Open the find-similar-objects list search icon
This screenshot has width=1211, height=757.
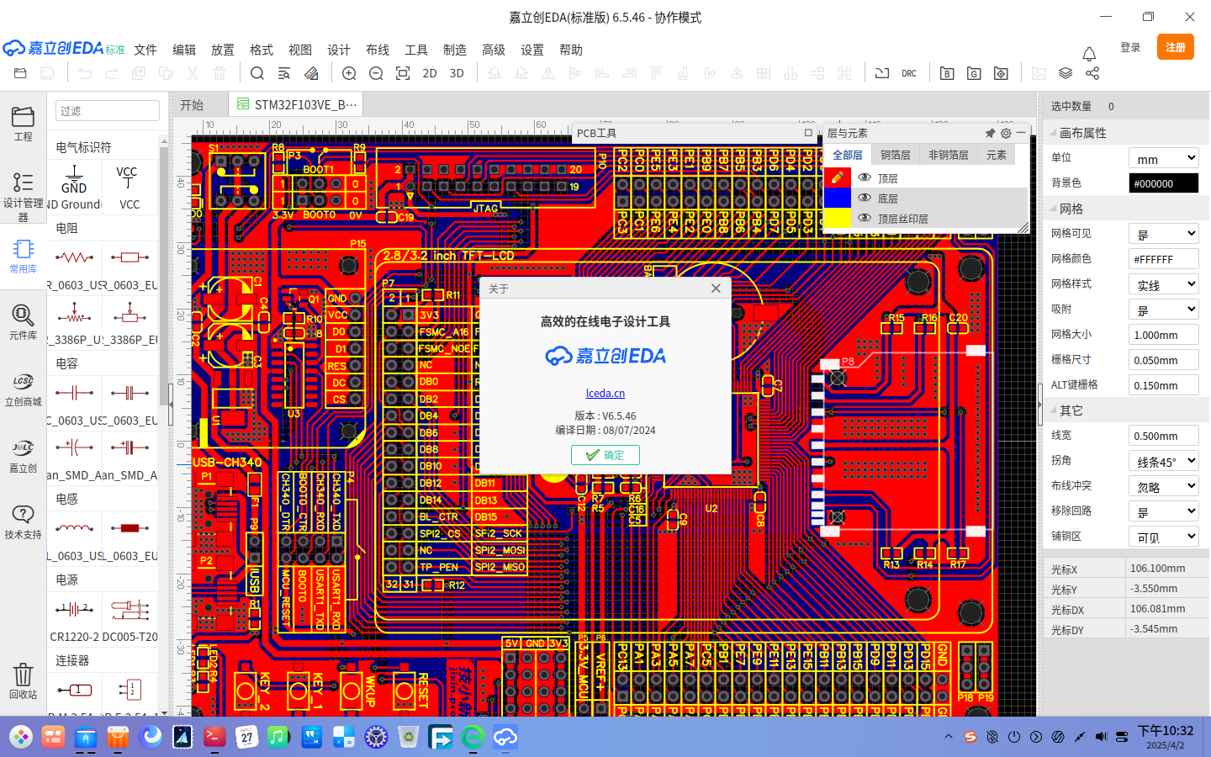284,73
